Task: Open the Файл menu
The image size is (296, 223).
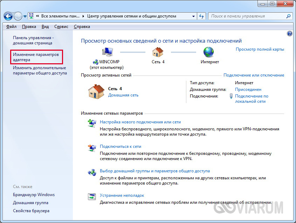Action: tap(11, 27)
